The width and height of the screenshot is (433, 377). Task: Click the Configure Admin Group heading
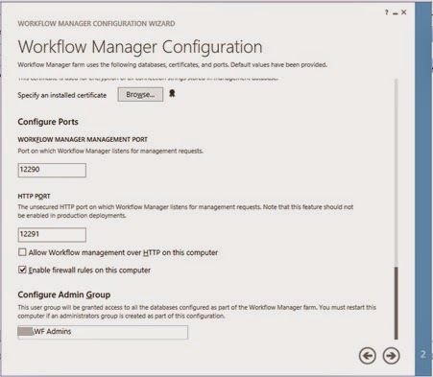pyautogui.click(x=64, y=295)
